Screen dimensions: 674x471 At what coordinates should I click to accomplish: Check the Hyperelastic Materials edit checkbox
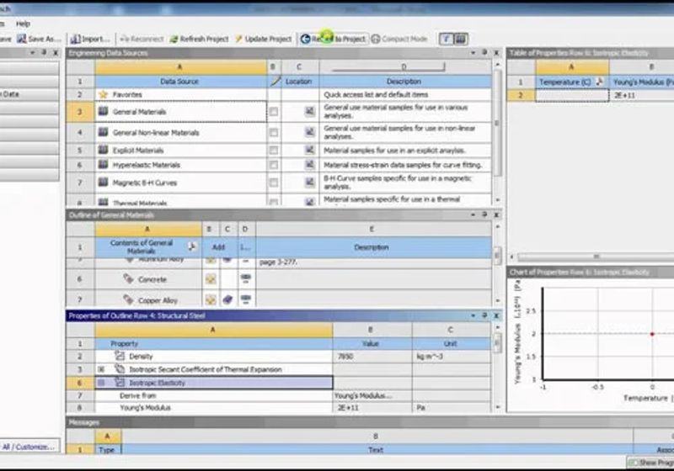tap(273, 165)
